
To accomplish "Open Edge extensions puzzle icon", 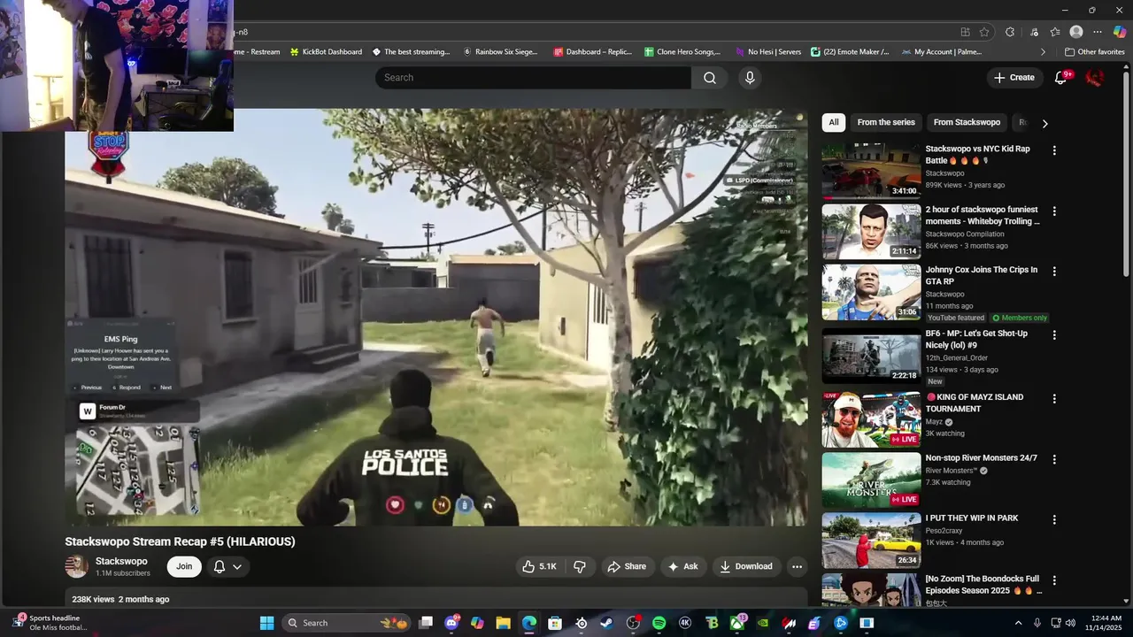I will (1010, 32).
